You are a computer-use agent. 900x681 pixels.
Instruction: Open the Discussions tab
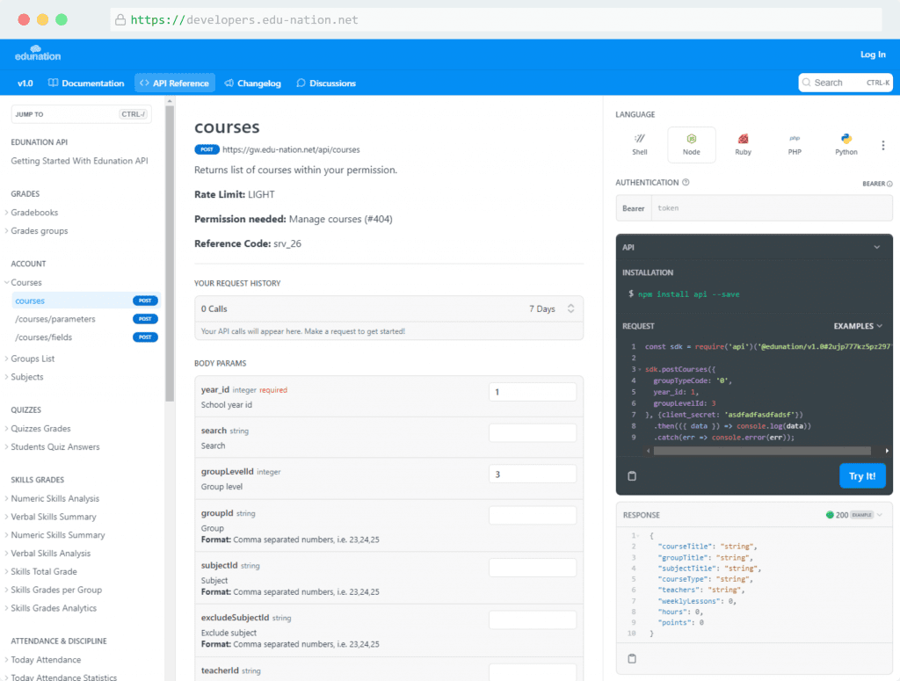326,83
